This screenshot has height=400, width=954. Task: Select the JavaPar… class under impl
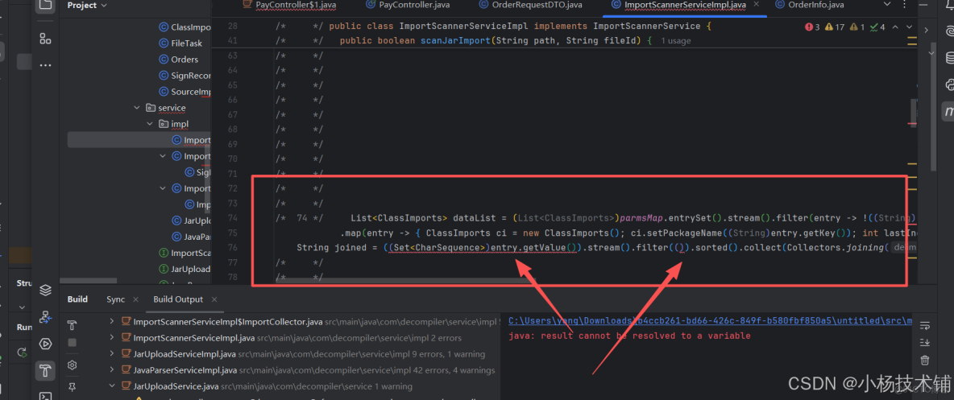tap(191, 237)
